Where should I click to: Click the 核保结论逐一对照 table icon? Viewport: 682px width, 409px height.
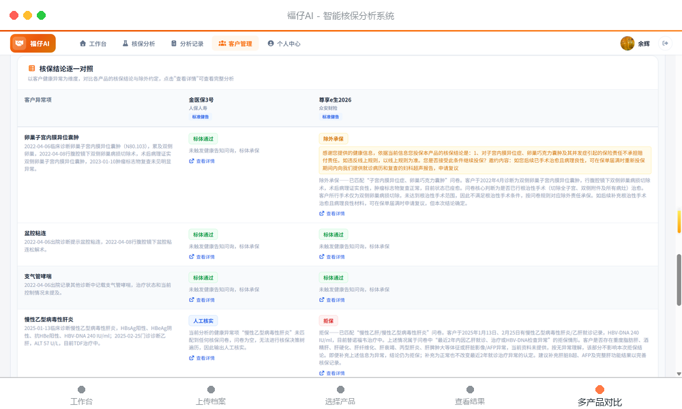point(32,68)
